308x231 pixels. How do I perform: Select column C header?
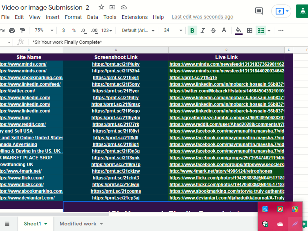pyautogui.click(x=116, y=50)
